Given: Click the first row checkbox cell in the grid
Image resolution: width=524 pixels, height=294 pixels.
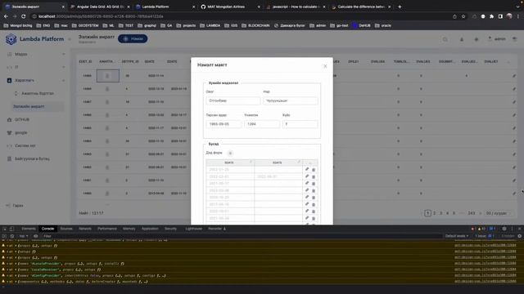Looking at the screenshot, I should (107, 76).
